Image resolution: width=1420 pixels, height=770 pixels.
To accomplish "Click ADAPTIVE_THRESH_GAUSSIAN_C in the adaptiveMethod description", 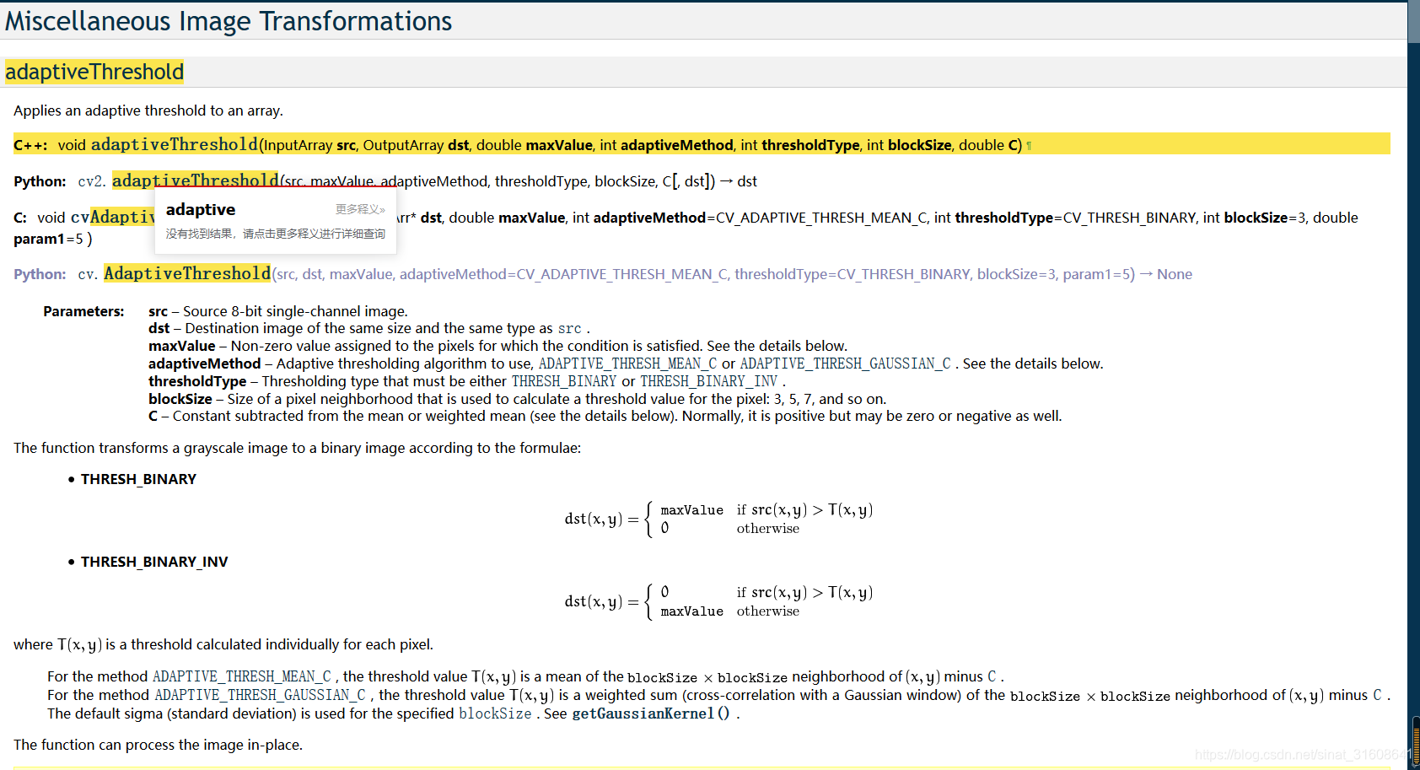I will coord(845,363).
